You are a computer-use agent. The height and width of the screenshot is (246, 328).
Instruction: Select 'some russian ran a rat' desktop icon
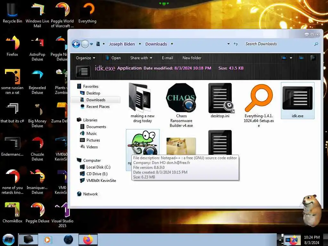click(12, 82)
